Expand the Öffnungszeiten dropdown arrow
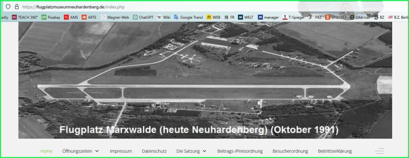 pyautogui.click(x=97, y=151)
